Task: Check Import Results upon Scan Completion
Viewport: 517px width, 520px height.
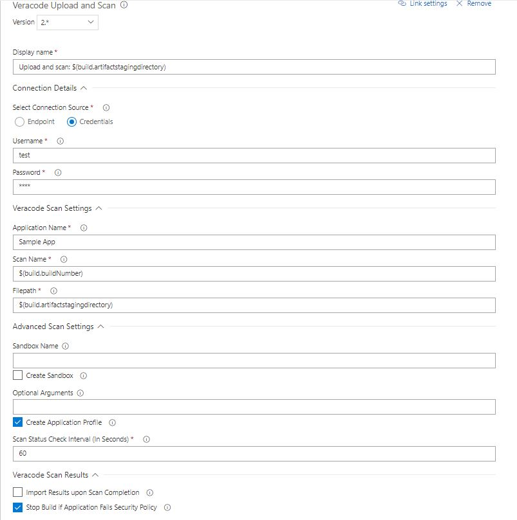Action: 17,492
